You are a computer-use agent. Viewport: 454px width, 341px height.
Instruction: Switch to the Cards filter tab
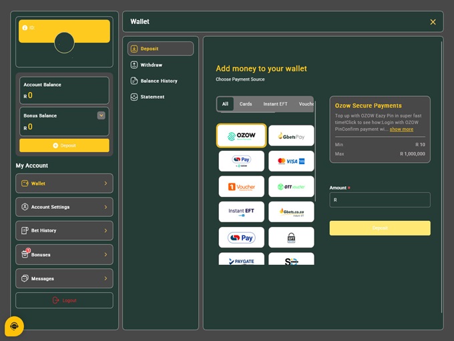(246, 104)
